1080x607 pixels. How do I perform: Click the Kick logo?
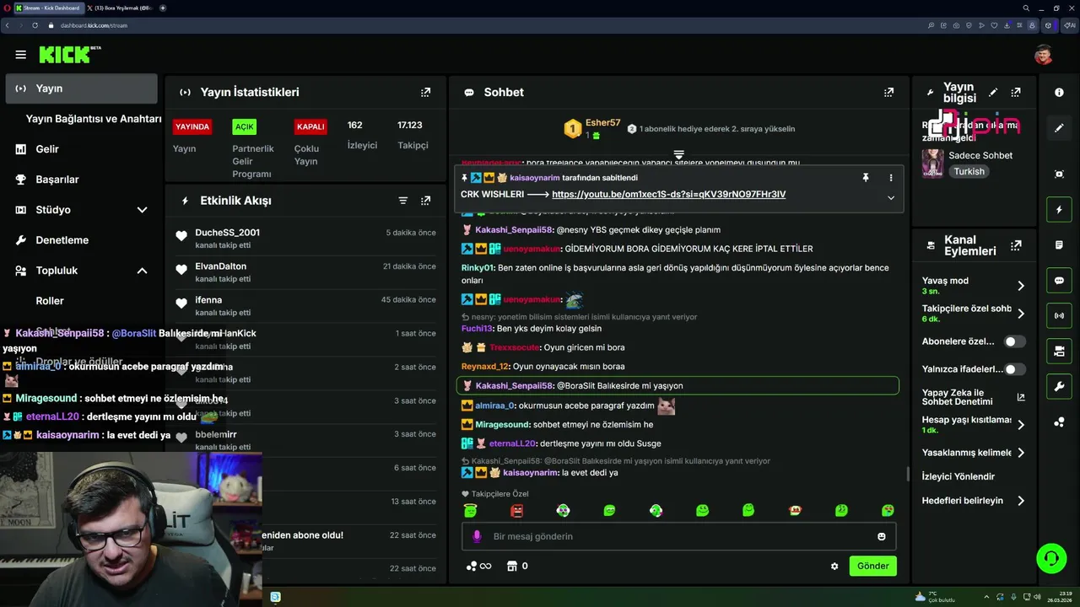(x=66, y=55)
